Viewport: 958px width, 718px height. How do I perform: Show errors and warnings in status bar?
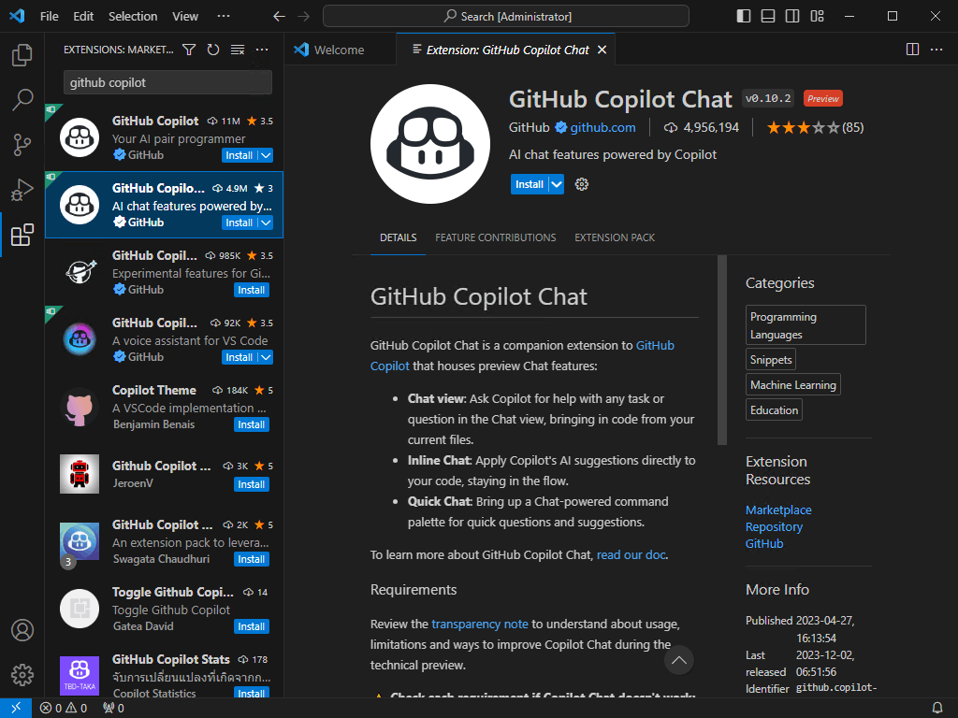tap(64, 708)
